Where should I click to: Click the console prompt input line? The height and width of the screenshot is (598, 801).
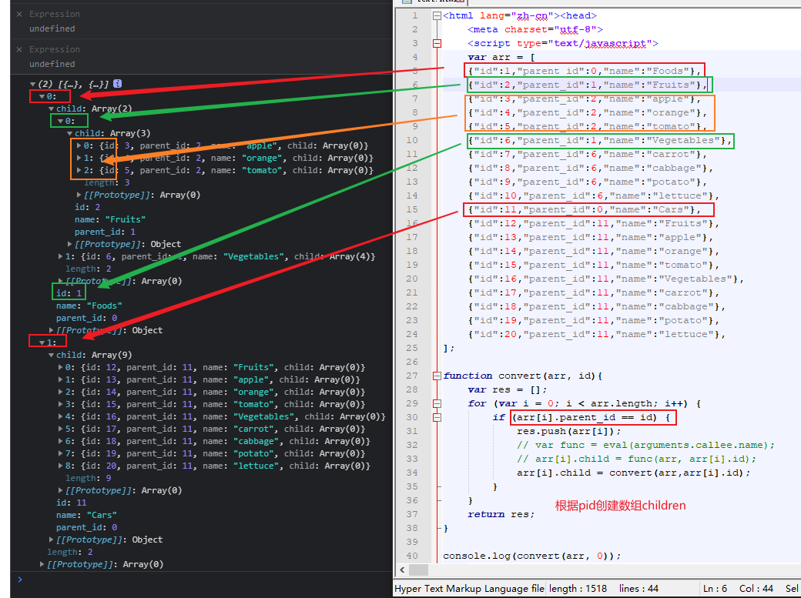(x=204, y=580)
